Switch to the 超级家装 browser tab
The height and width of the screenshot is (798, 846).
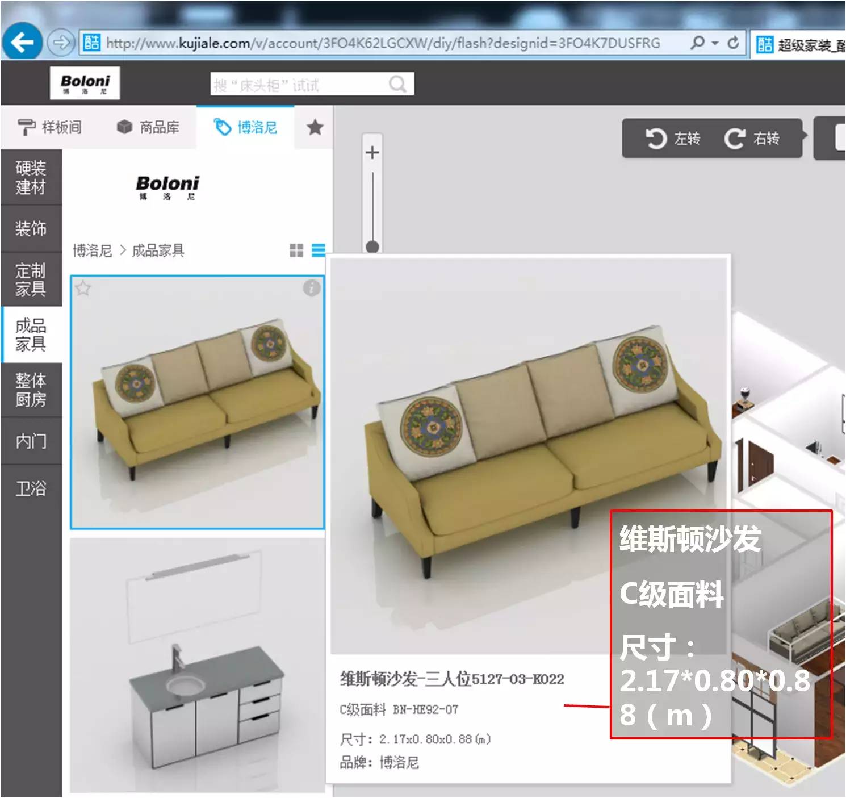(799, 44)
